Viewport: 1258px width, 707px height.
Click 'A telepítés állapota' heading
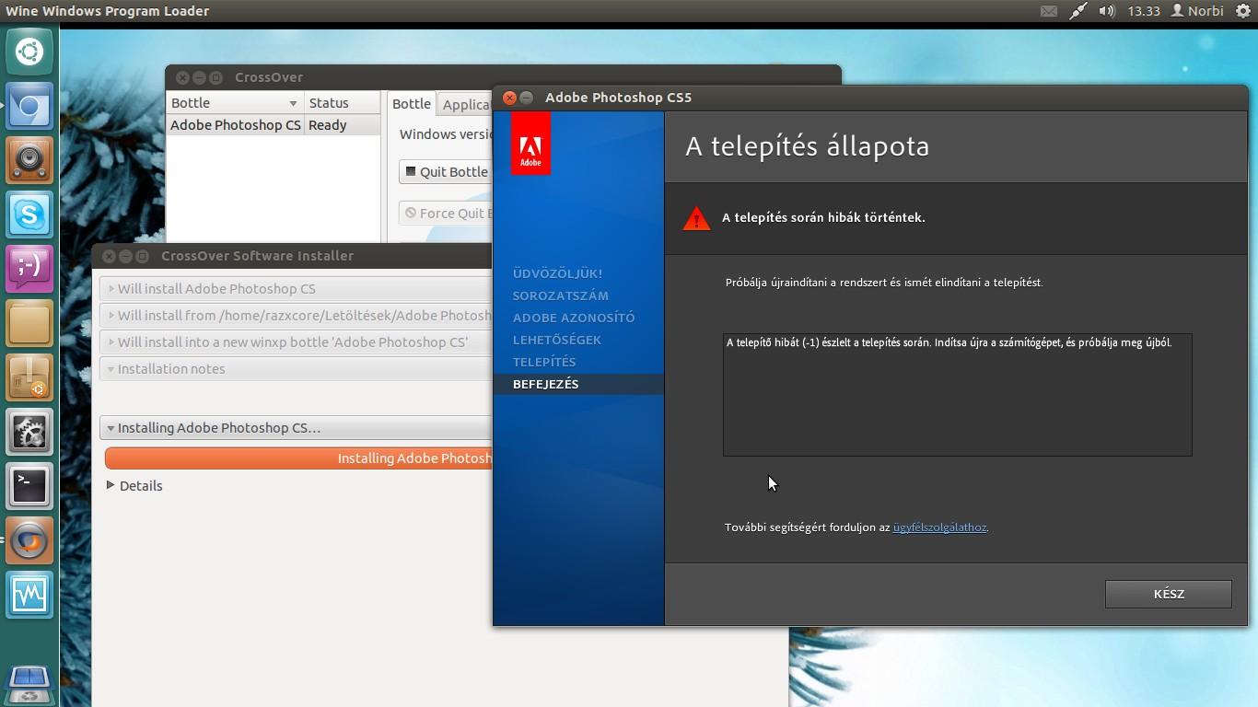[808, 146]
